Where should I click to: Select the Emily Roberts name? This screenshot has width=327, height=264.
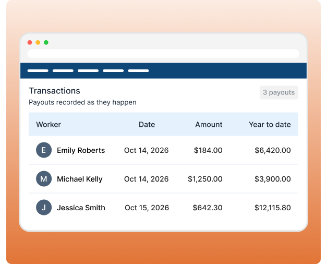point(81,150)
